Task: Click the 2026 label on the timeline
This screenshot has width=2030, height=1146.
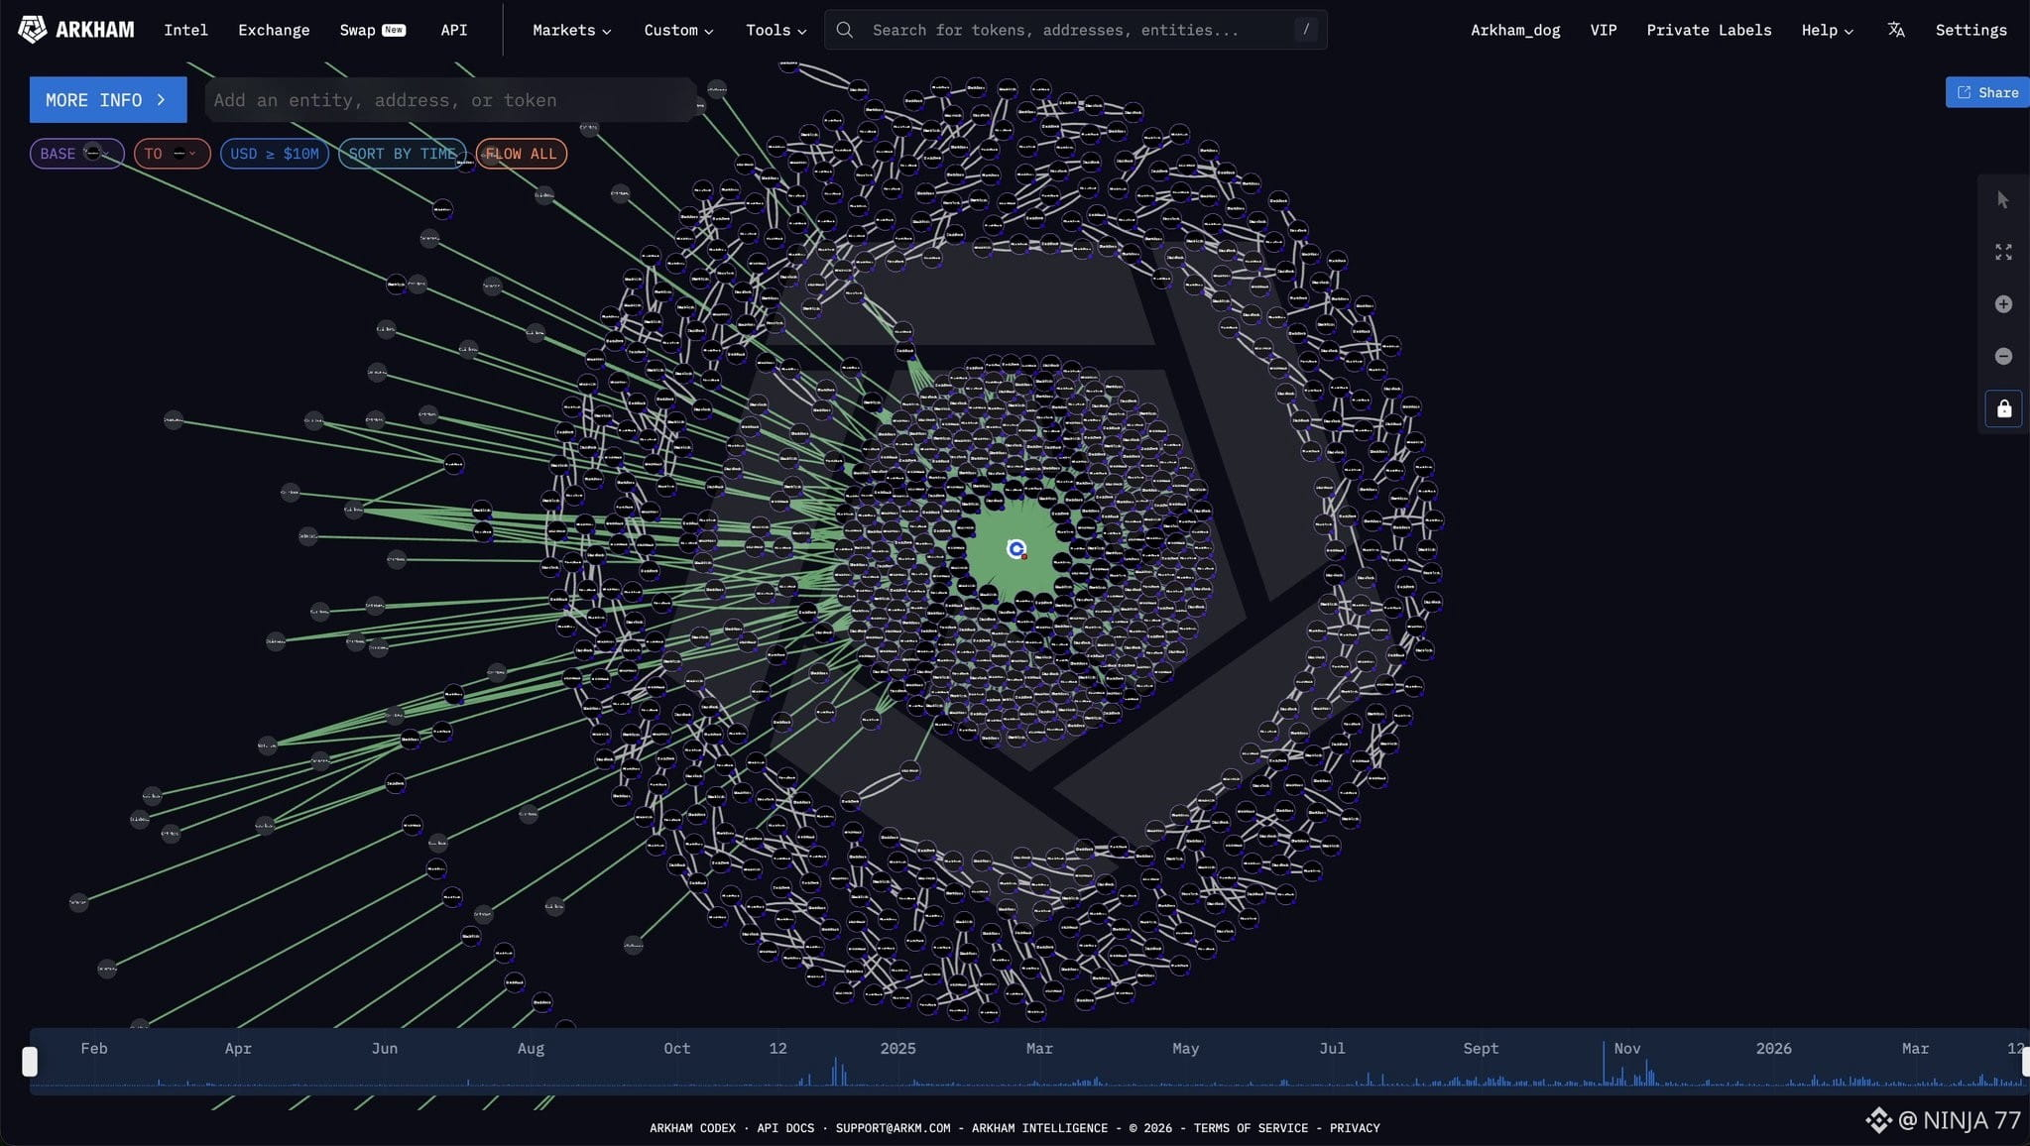Action: coord(1774,1049)
